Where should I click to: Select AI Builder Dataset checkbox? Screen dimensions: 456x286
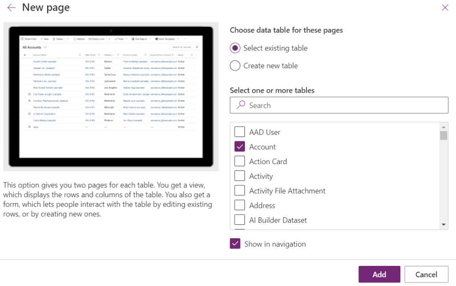240,220
